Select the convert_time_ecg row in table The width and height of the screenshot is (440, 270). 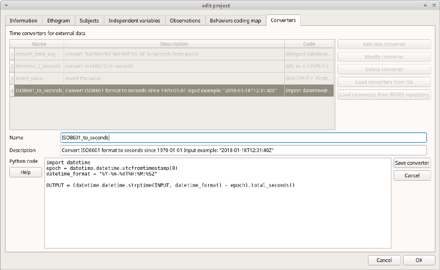pos(35,54)
